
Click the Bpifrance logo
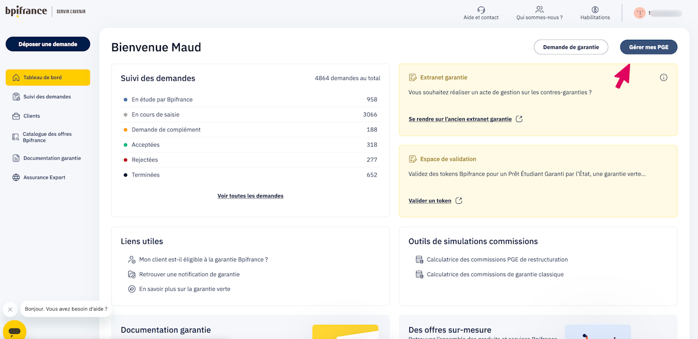[x=26, y=11]
